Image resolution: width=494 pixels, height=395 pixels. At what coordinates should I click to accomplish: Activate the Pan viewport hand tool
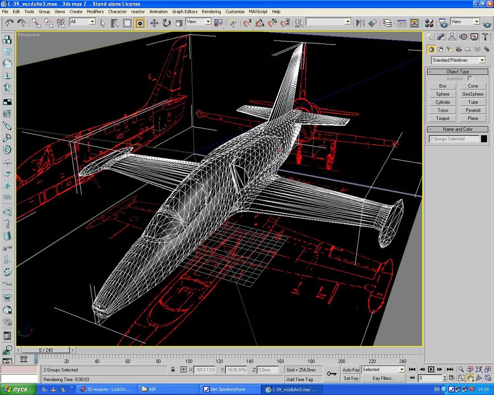click(x=470, y=378)
